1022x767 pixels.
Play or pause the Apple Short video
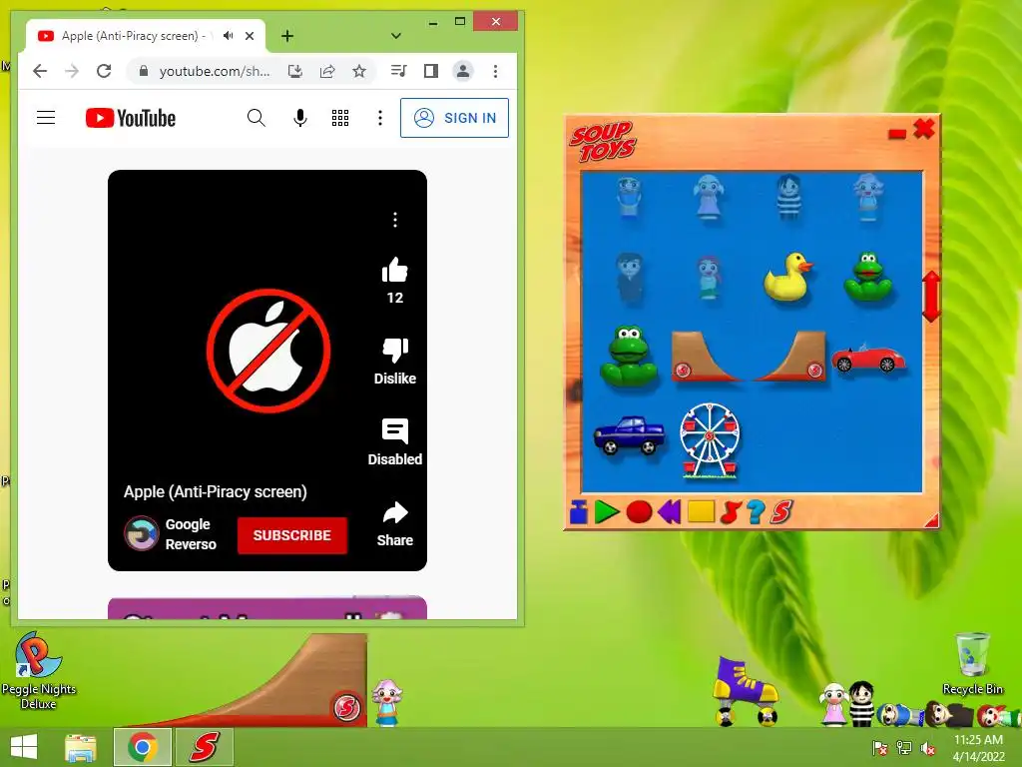point(267,351)
